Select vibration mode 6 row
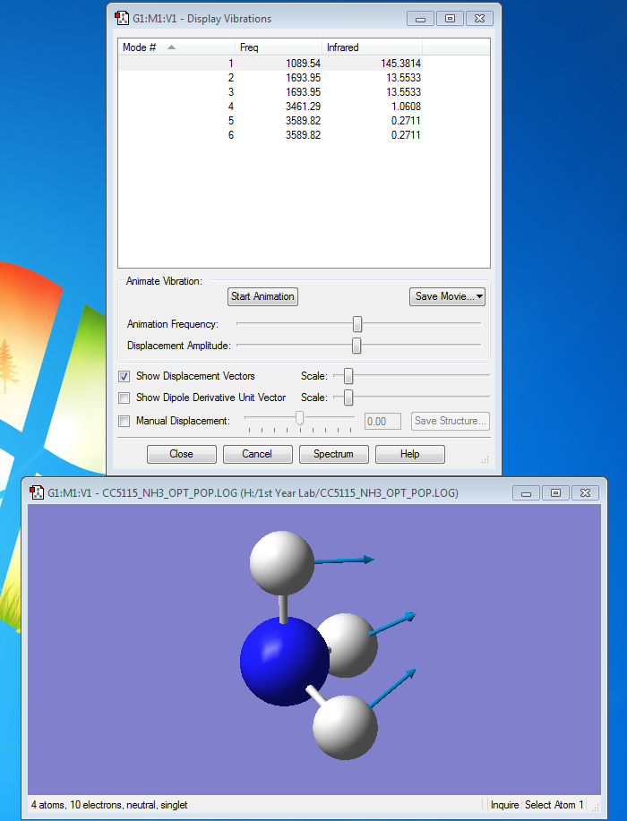The width and height of the screenshot is (627, 821). (x=271, y=135)
